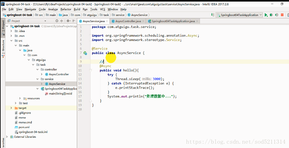Open the Favorites side tool window

click(3, 143)
